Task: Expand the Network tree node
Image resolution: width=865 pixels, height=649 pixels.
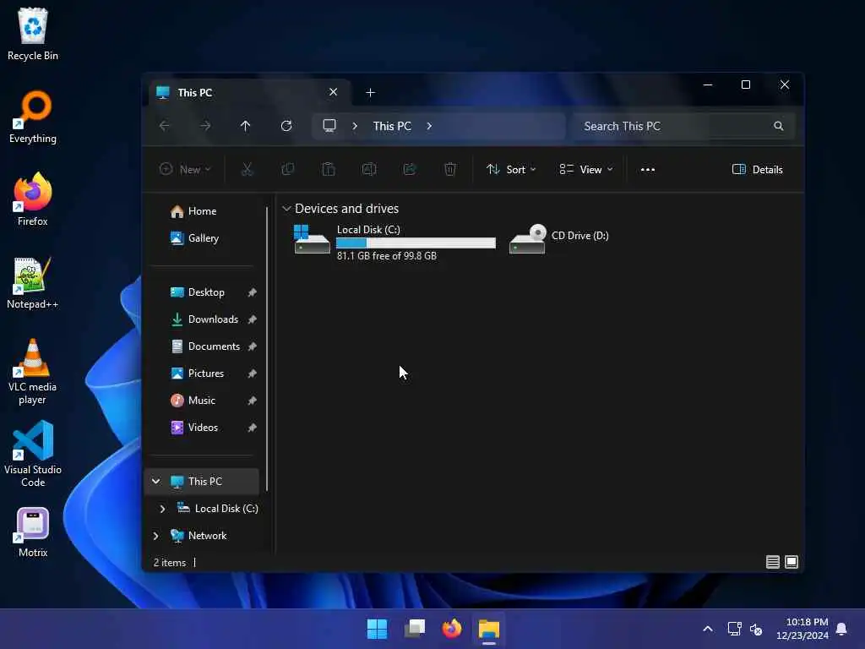Action: tap(156, 536)
